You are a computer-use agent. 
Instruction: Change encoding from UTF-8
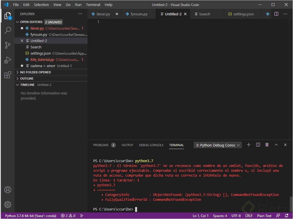click(x=236, y=216)
